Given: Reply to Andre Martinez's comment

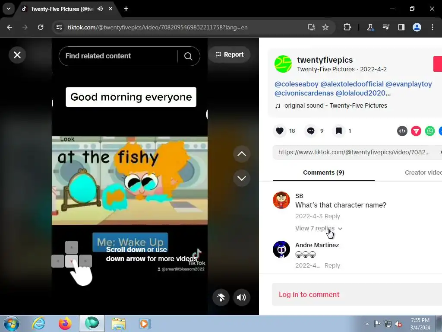Looking at the screenshot, I should tap(332, 266).
